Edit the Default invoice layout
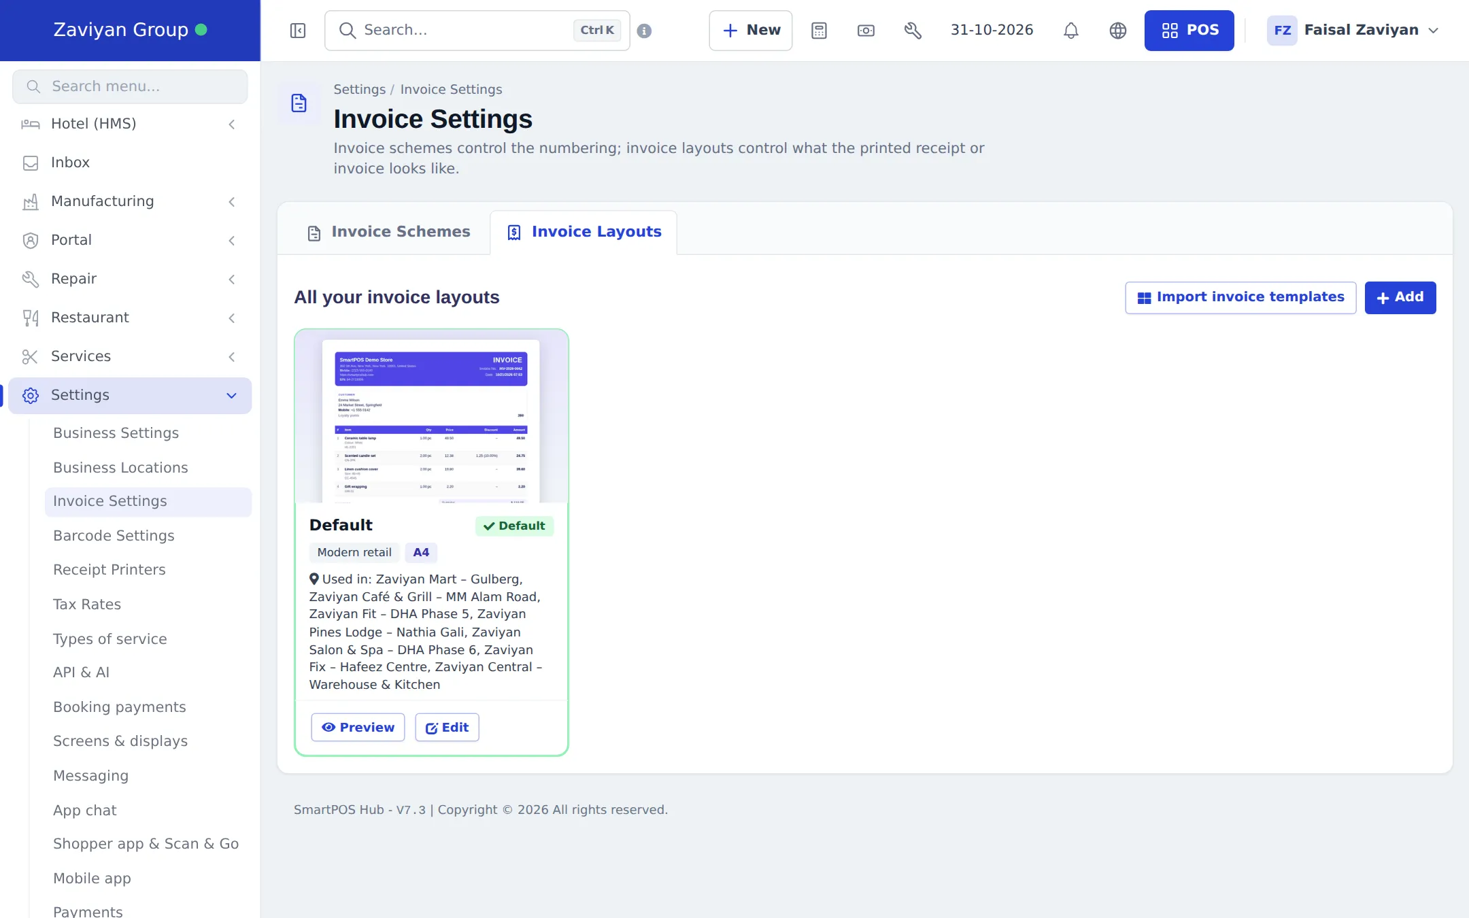 coord(447,727)
